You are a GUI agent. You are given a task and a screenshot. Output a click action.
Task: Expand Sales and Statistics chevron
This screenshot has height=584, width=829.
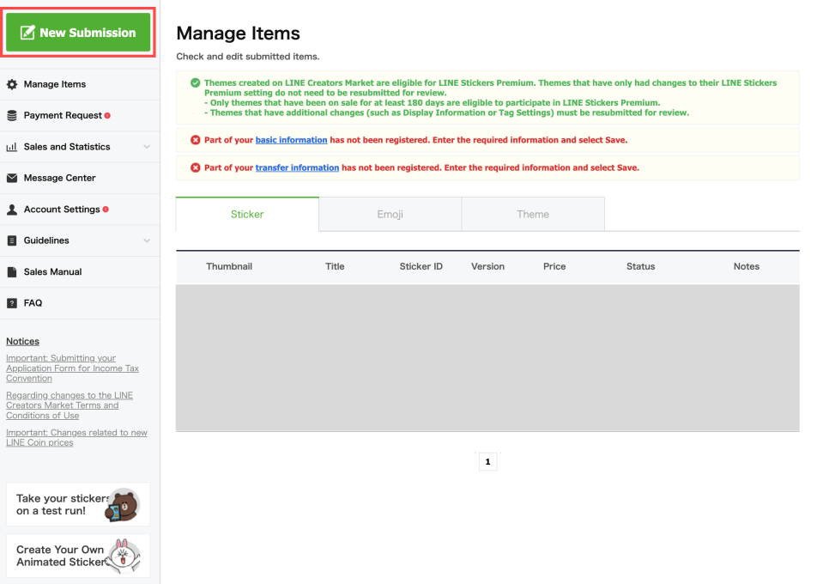(x=147, y=147)
